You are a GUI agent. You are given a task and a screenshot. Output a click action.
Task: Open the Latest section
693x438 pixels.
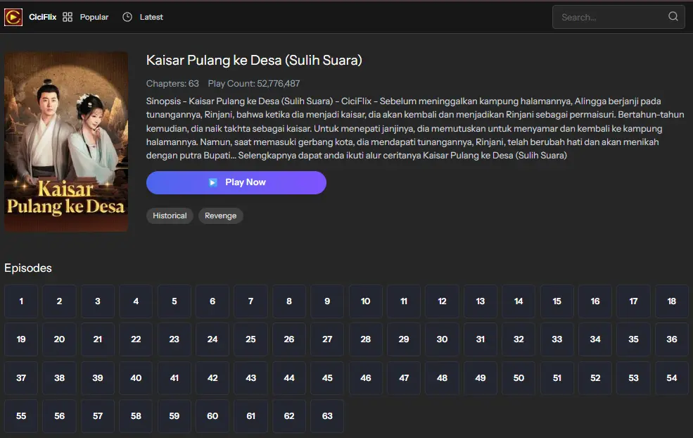141,17
